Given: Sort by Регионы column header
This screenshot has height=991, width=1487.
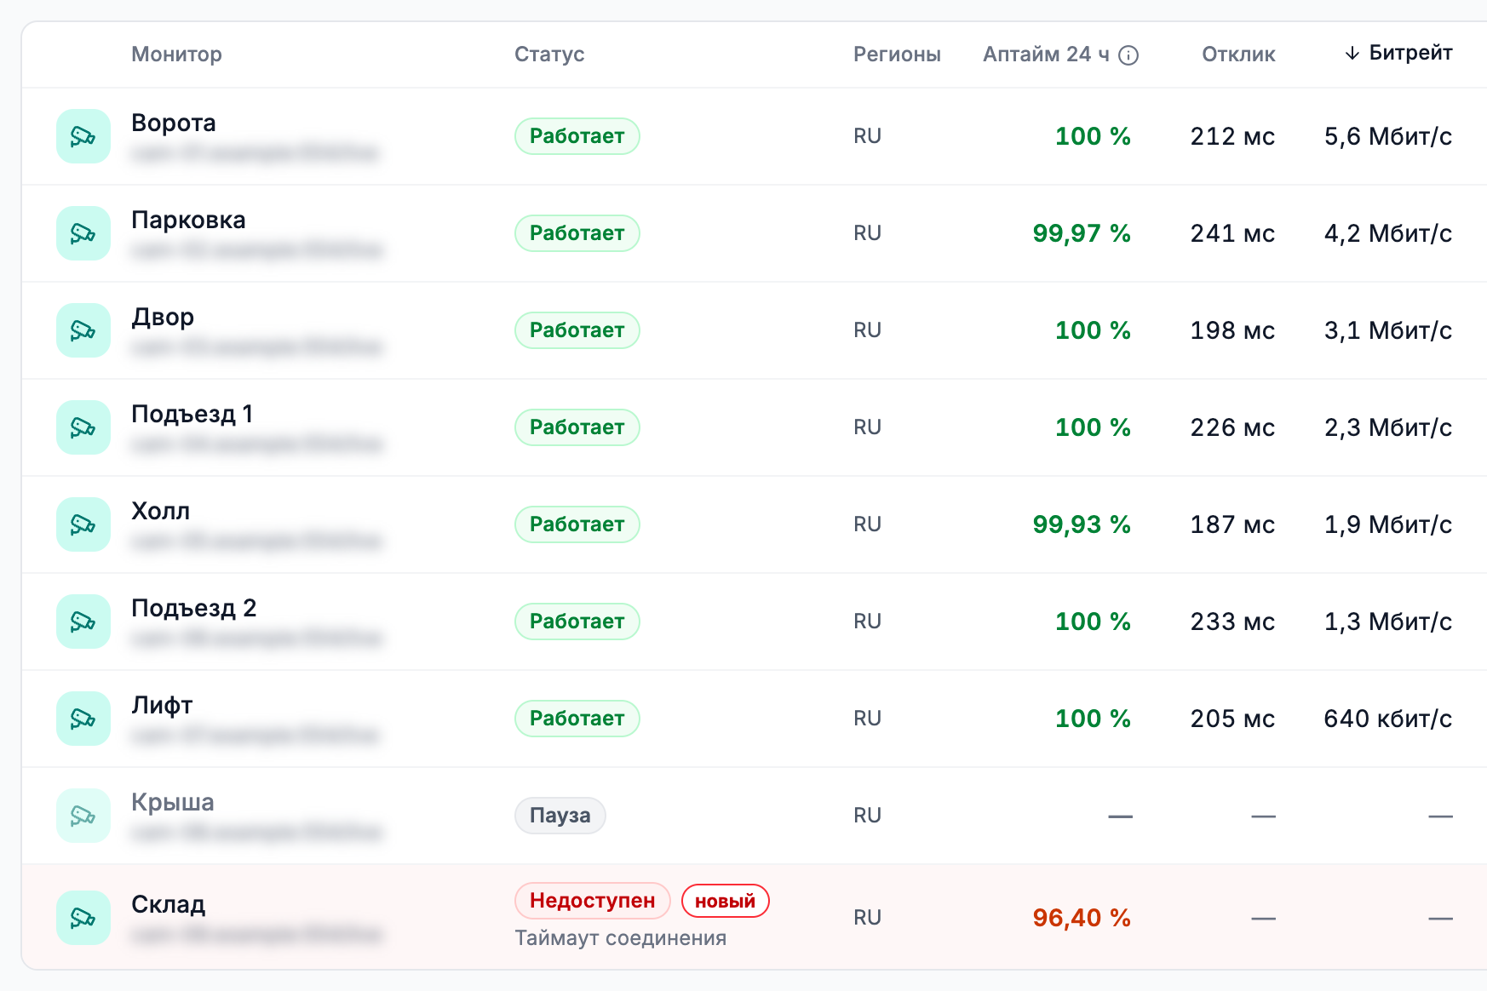Looking at the screenshot, I should (897, 54).
